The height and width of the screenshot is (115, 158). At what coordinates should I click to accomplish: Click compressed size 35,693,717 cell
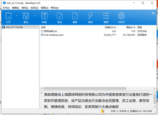tap(110, 35)
